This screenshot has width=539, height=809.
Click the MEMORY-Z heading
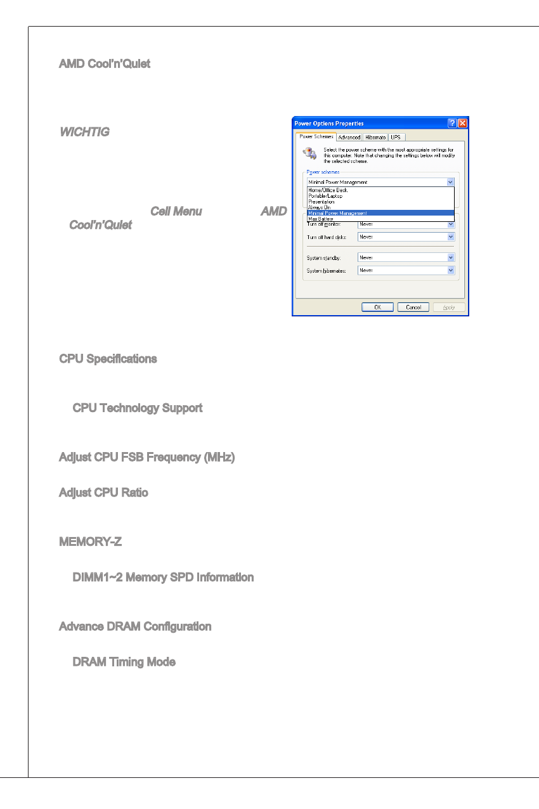[x=90, y=542]
